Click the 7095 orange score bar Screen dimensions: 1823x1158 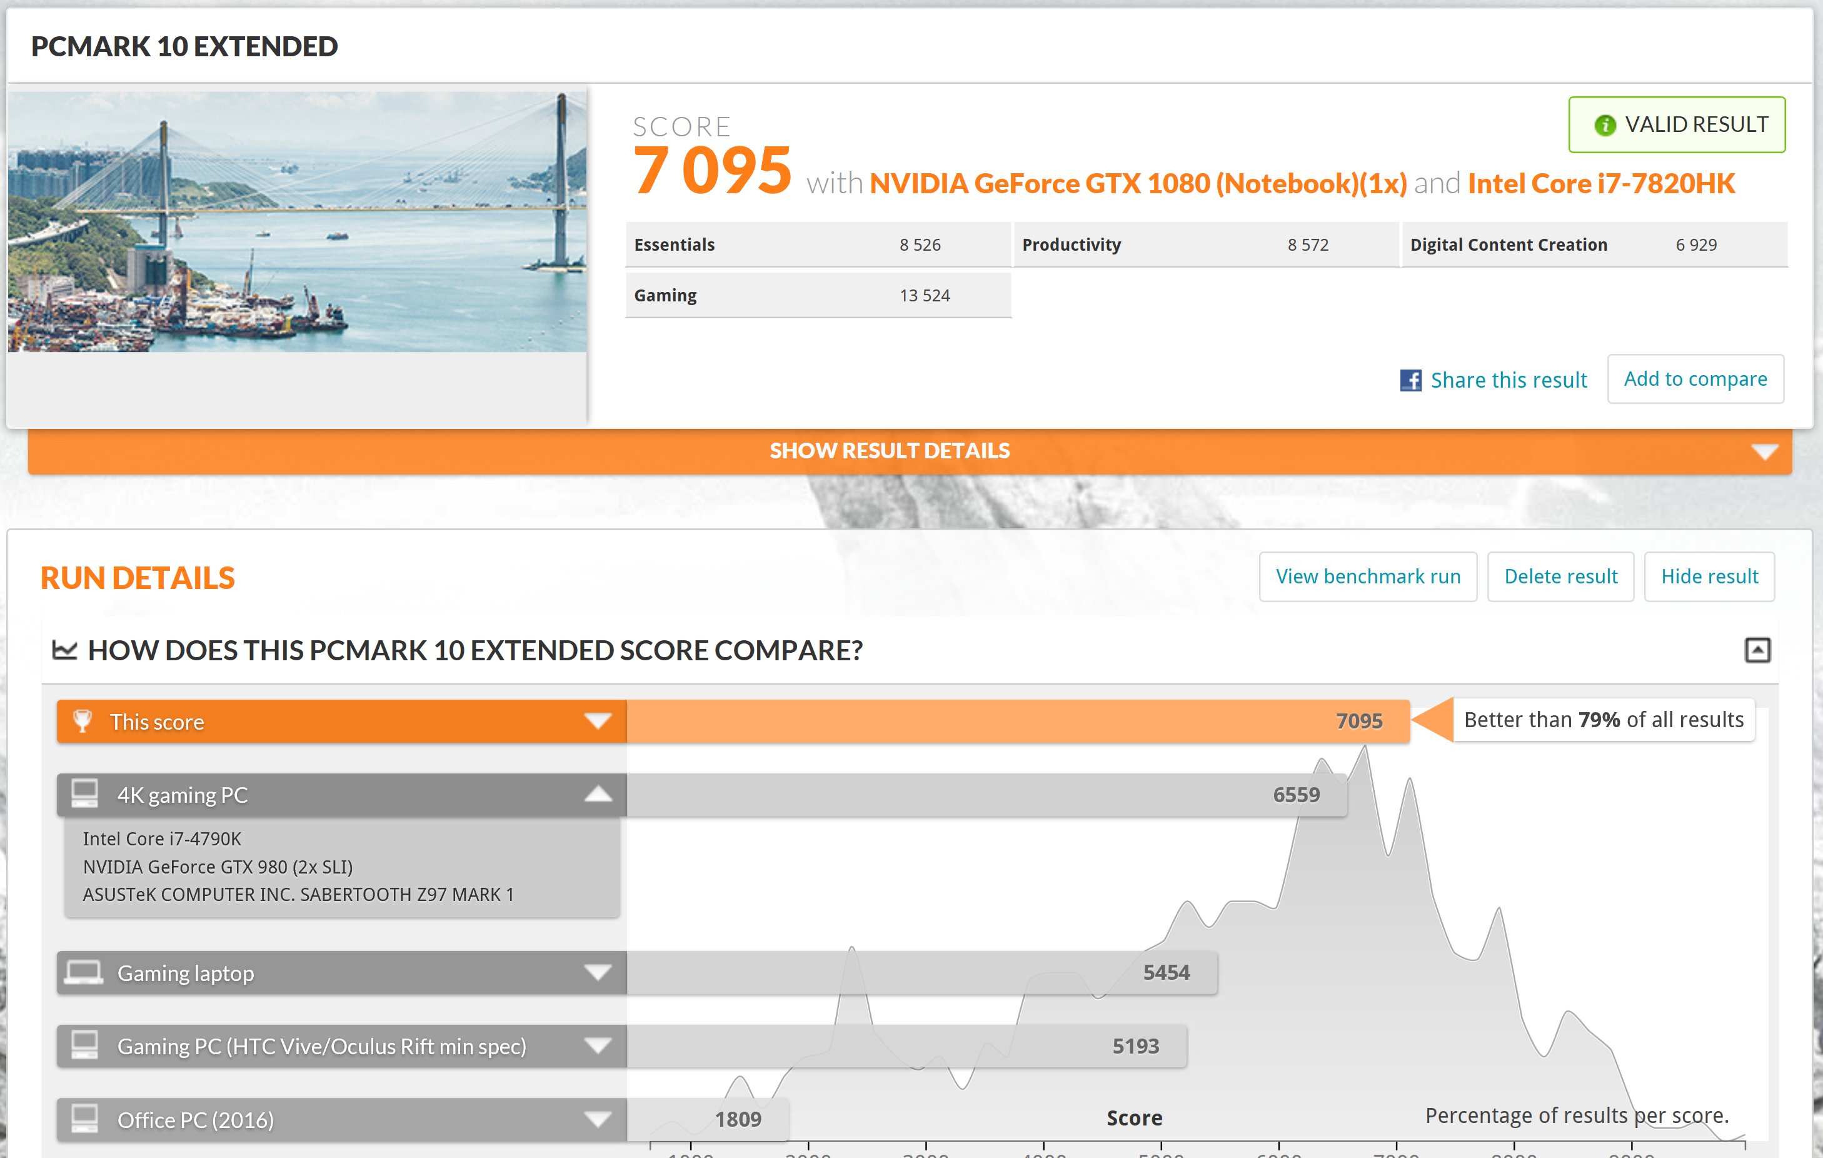click(x=1018, y=721)
